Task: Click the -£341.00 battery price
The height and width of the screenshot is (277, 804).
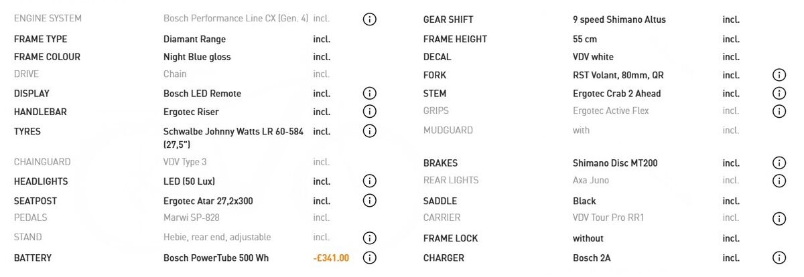Action: pyautogui.click(x=331, y=258)
